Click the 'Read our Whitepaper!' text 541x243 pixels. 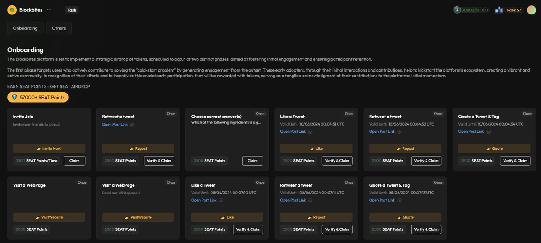(120, 193)
